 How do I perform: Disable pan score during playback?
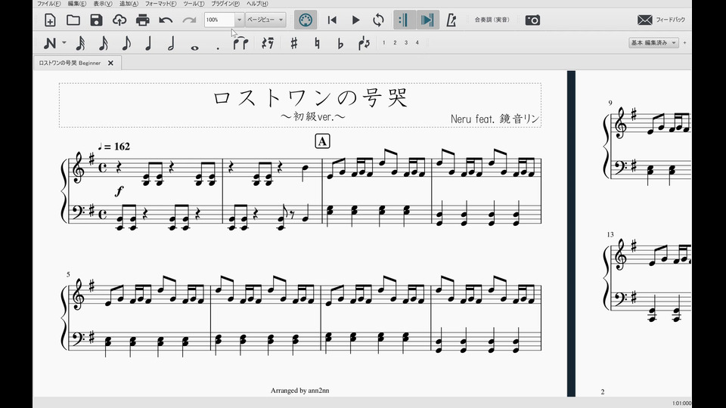tap(427, 20)
